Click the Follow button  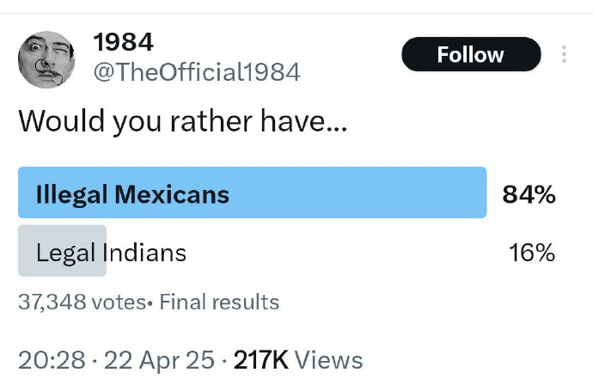coord(471,54)
